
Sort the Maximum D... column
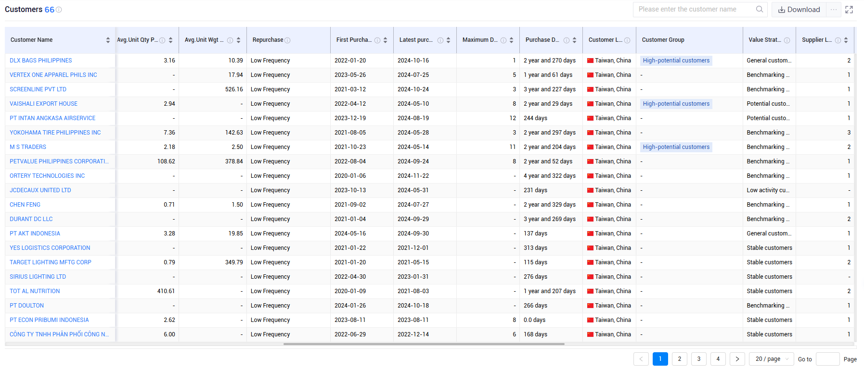click(511, 40)
